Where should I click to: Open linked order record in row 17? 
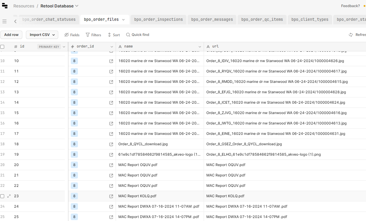111,134
